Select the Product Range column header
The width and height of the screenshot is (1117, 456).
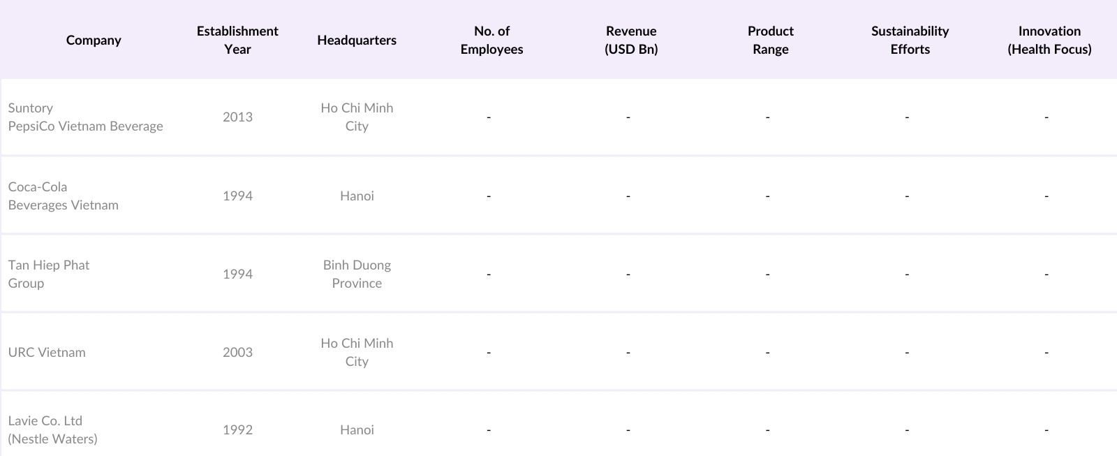click(771, 40)
